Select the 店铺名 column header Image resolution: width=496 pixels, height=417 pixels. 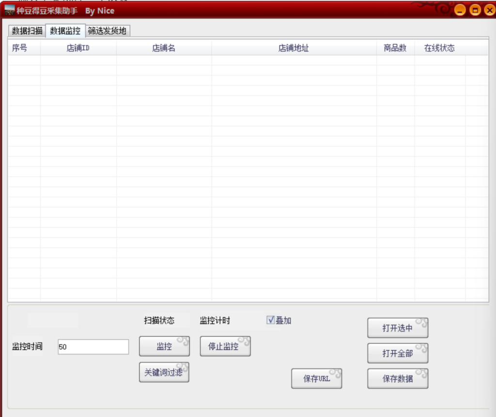pos(164,48)
